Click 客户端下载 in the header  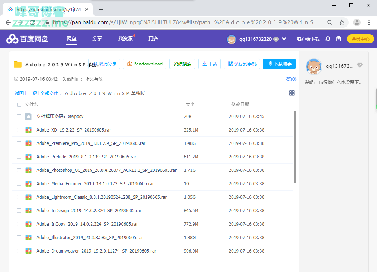308,39
